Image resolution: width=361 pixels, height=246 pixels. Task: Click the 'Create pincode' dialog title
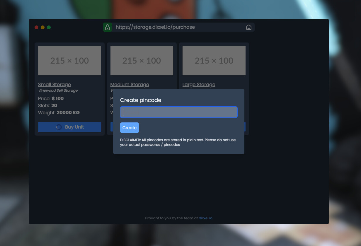(x=141, y=100)
